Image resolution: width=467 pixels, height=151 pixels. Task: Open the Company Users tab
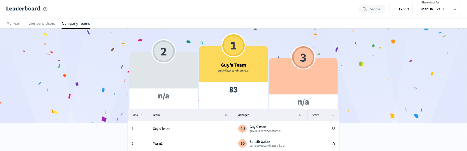(42, 24)
